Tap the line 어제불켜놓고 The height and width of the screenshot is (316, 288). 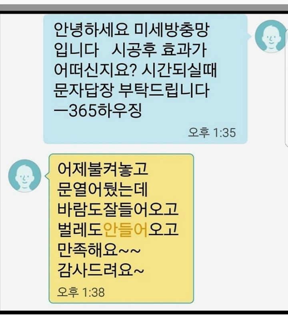tap(103, 169)
